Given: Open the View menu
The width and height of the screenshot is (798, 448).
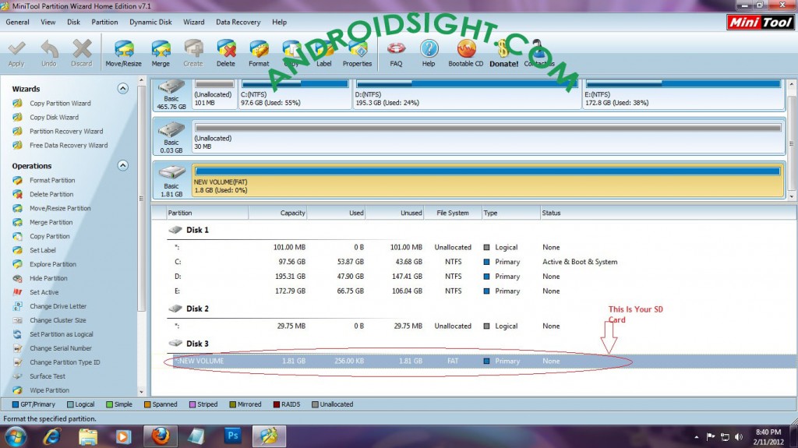Looking at the screenshot, I should point(48,23).
